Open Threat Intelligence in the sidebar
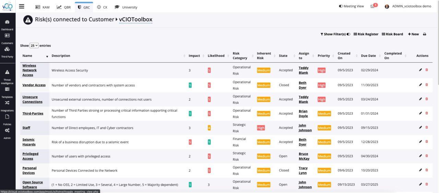439x193 pixels. tap(7, 77)
